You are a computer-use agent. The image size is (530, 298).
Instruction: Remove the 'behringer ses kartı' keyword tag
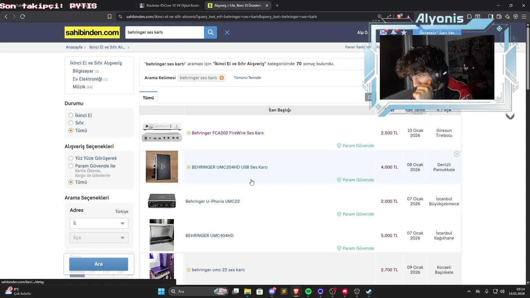[x=222, y=78]
